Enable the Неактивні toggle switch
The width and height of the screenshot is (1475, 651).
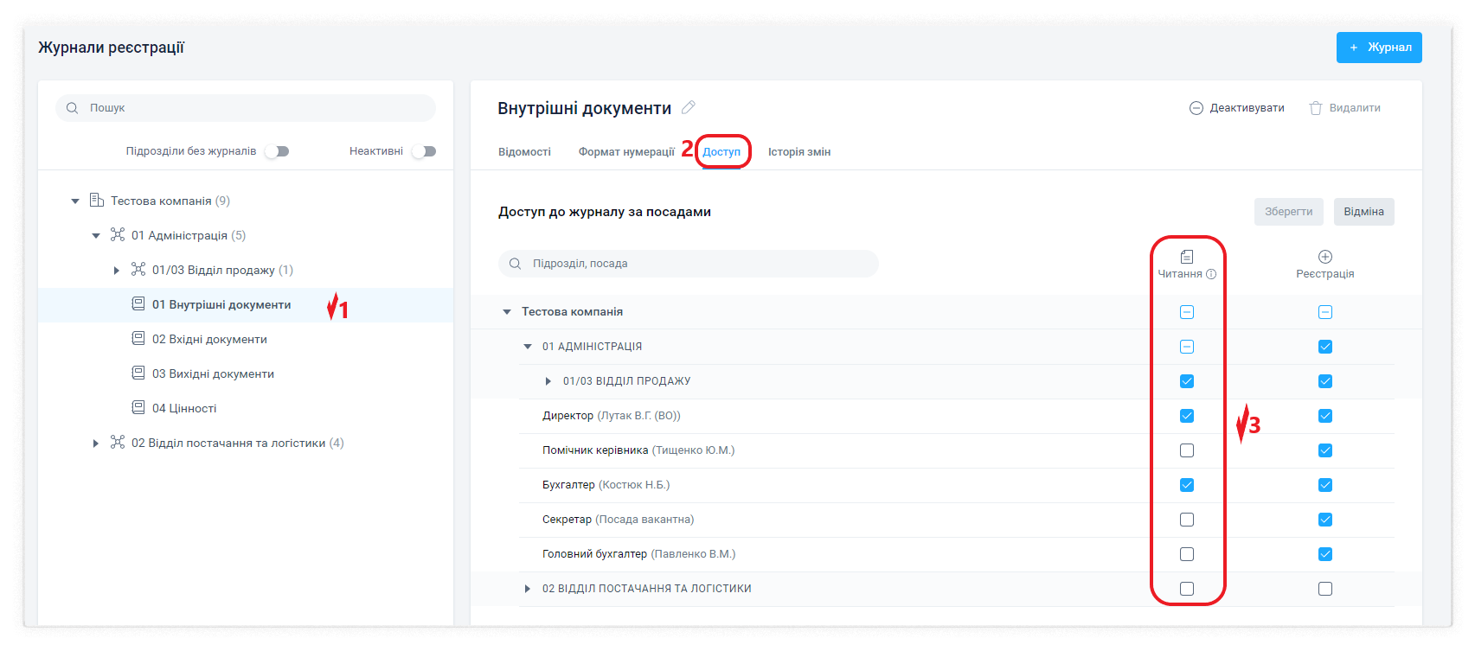[424, 151]
